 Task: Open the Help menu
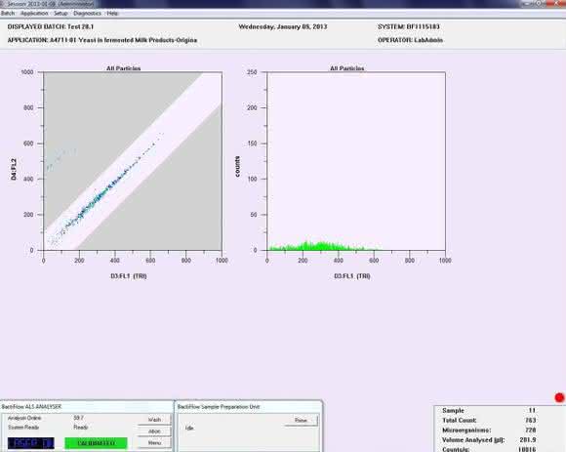[112, 14]
